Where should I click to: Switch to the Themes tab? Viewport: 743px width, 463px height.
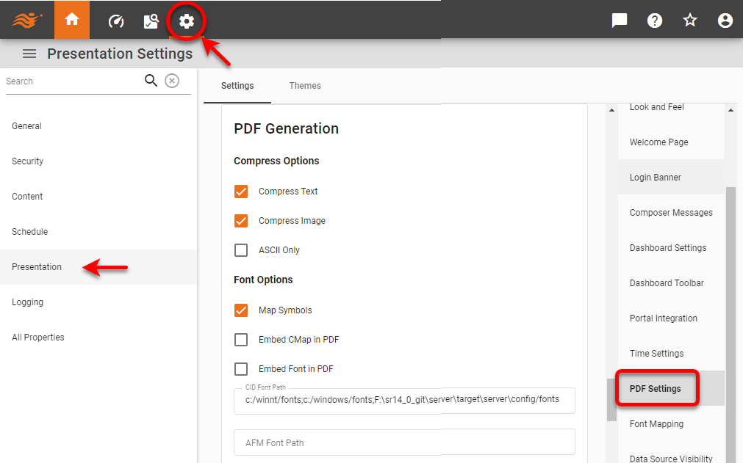(x=304, y=86)
